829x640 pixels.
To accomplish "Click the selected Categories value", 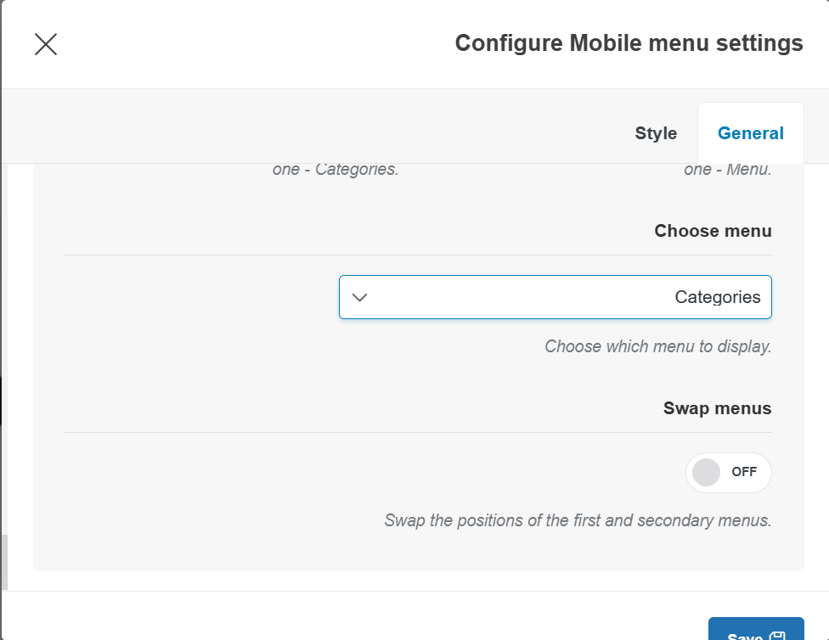I will coord(717,297).
